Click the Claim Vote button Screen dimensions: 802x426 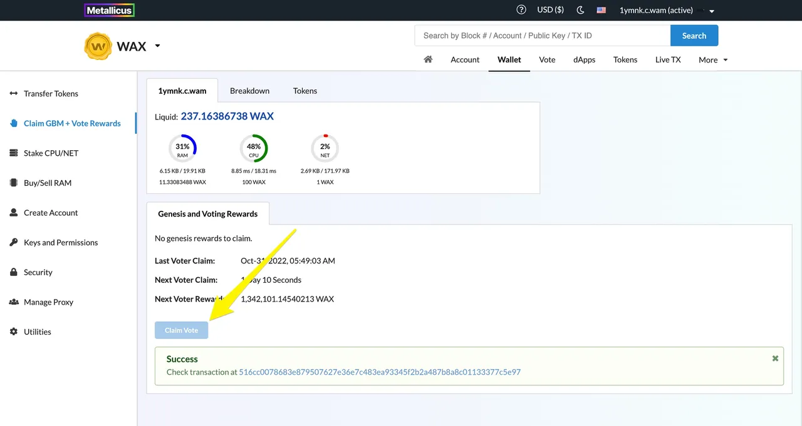[x=182, y=330]
